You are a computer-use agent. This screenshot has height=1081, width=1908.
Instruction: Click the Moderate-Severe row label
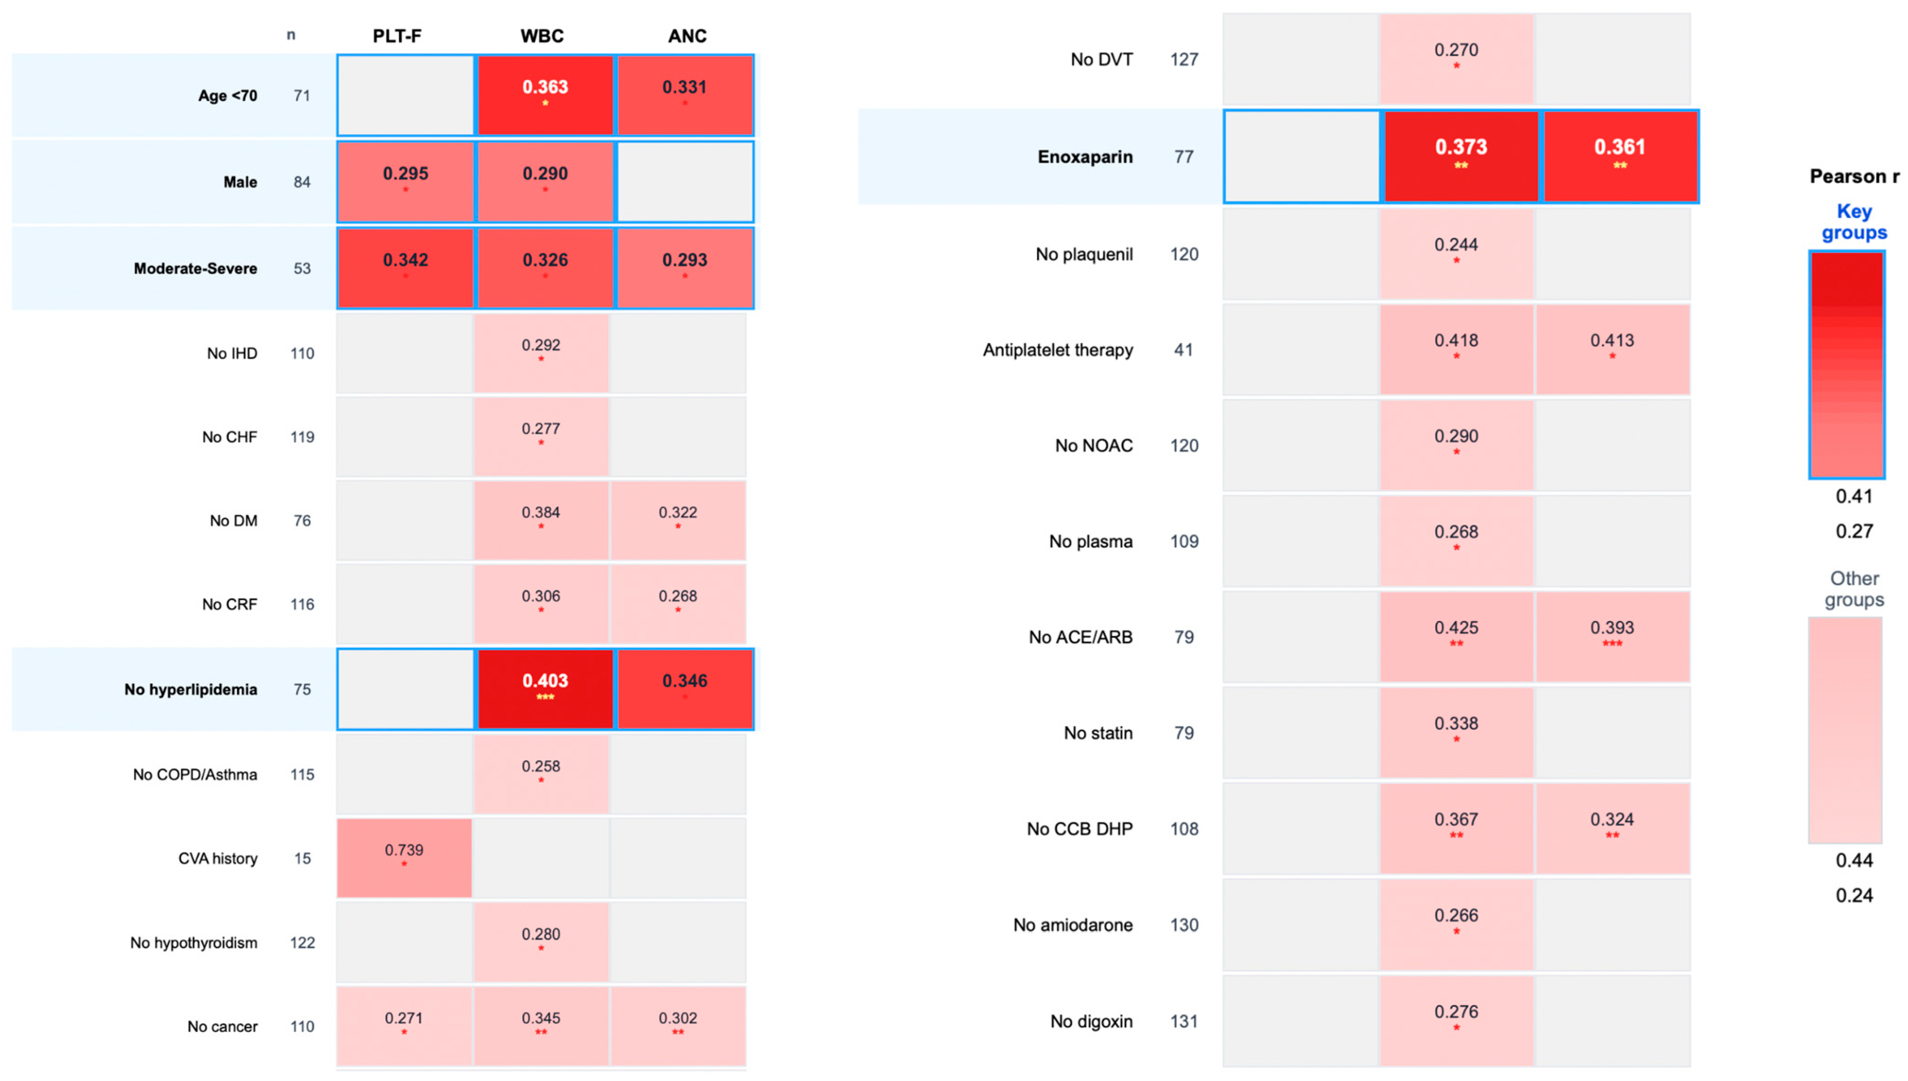[x=195, y=268]
